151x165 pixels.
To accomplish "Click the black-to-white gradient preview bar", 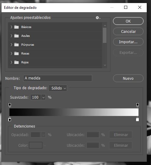I will coord(74,112).
